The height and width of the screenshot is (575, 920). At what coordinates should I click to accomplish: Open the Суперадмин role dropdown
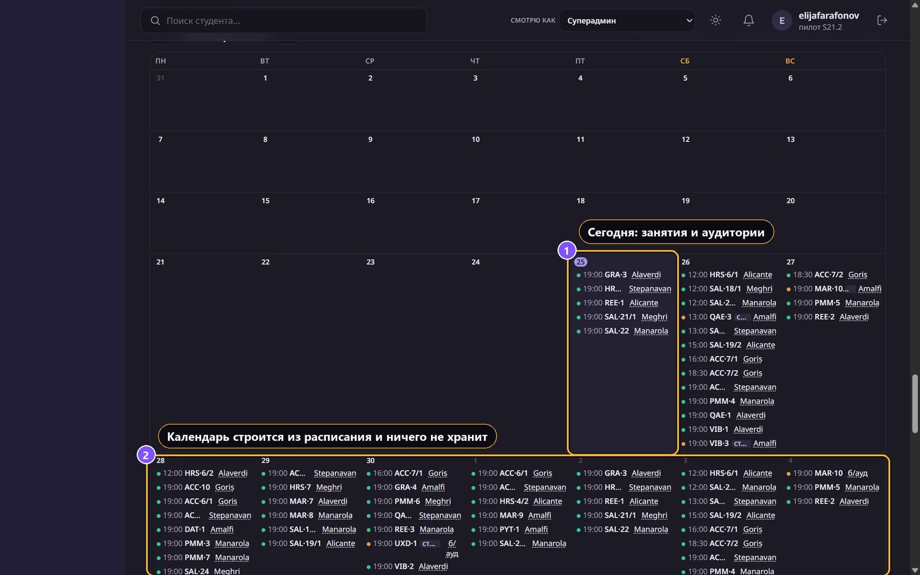(x=627, y=21)
